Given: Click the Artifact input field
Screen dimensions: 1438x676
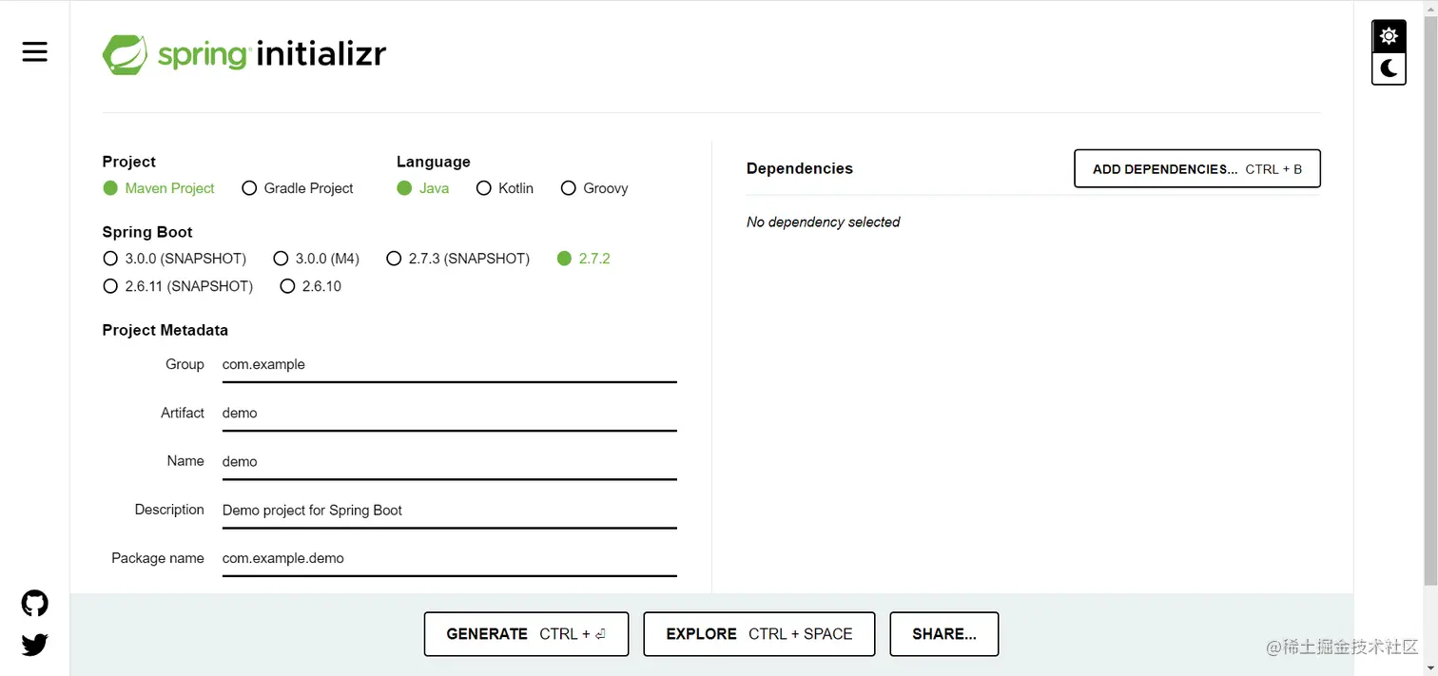Looking at the screenshot, I should 449,414.
